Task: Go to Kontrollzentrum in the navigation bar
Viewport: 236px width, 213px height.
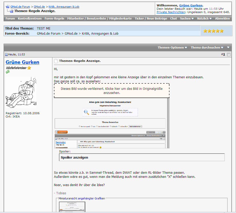Action: click(30, 18)
